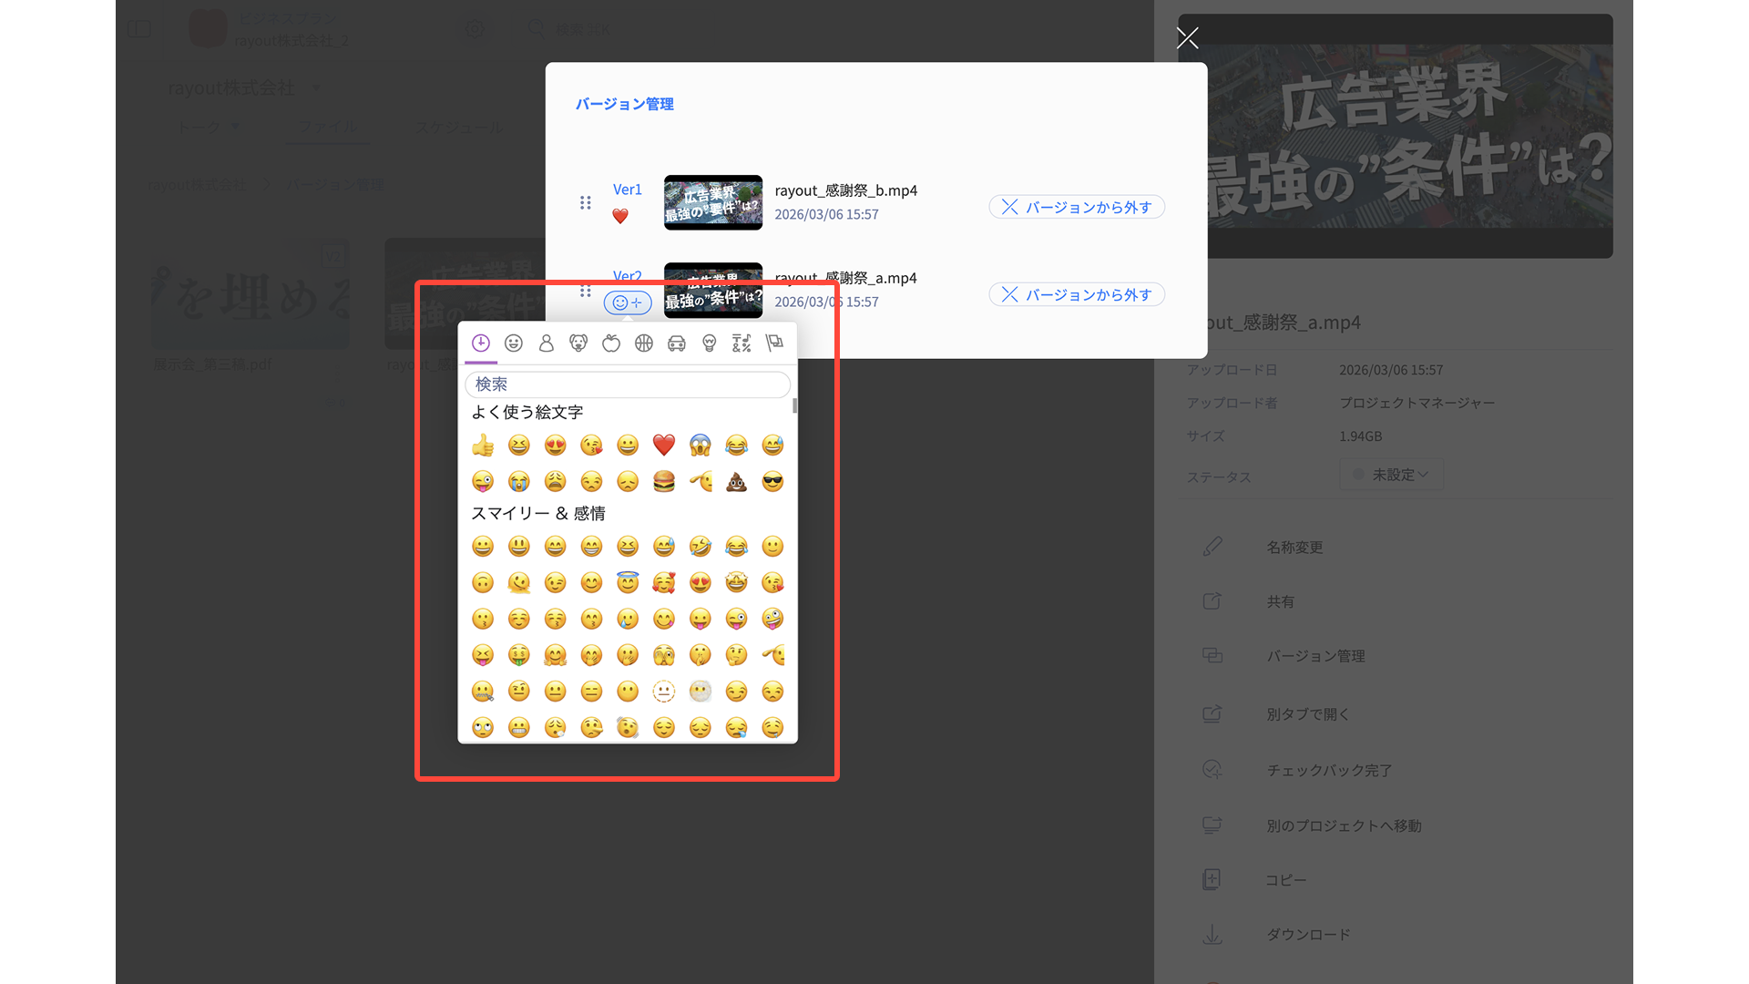Screen dimensions: 1749x984
Task: Open the add reaction button on Ver2
Action: pyautogui.click(x=628, y=302)
